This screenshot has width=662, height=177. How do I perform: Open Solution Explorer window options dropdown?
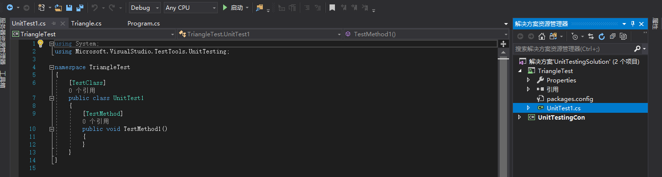tap(624, 24)
